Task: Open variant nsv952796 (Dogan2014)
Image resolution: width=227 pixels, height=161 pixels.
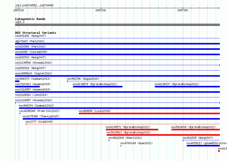Action: [83, 79]
